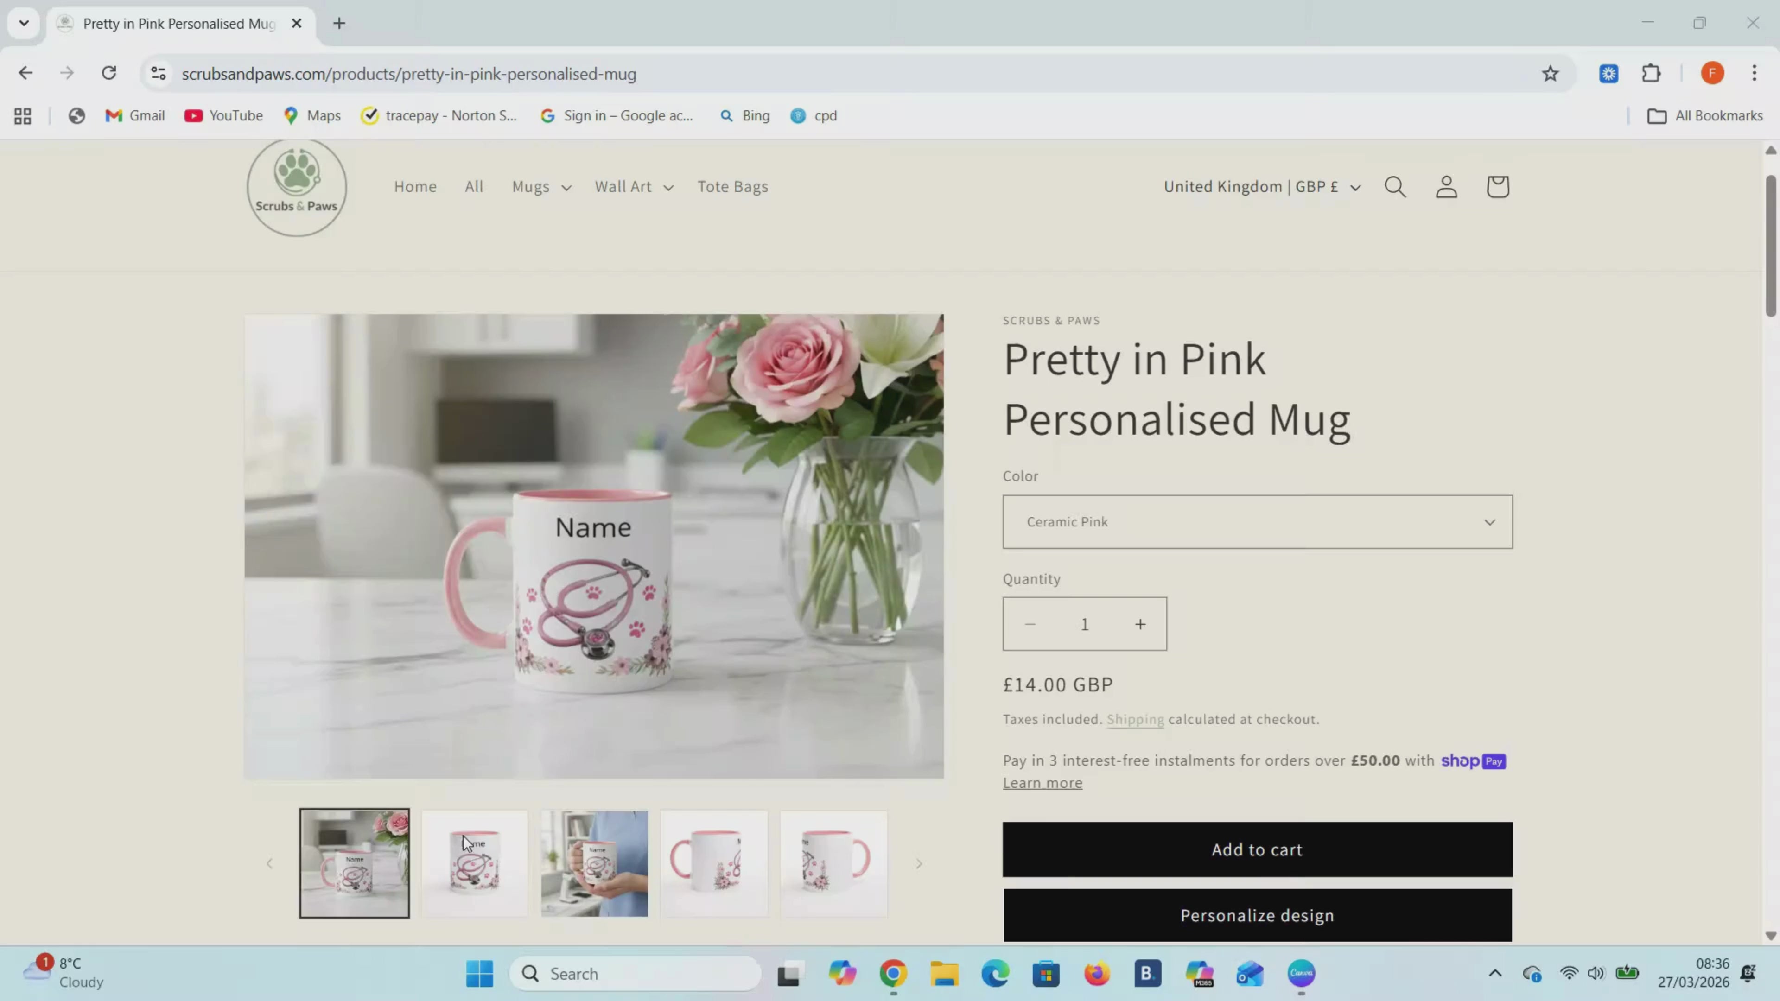The width and height of the screenshot is (1780, 1001).
Task: Open Canva from the Windows taskbar
Action: click(1301, 973)
